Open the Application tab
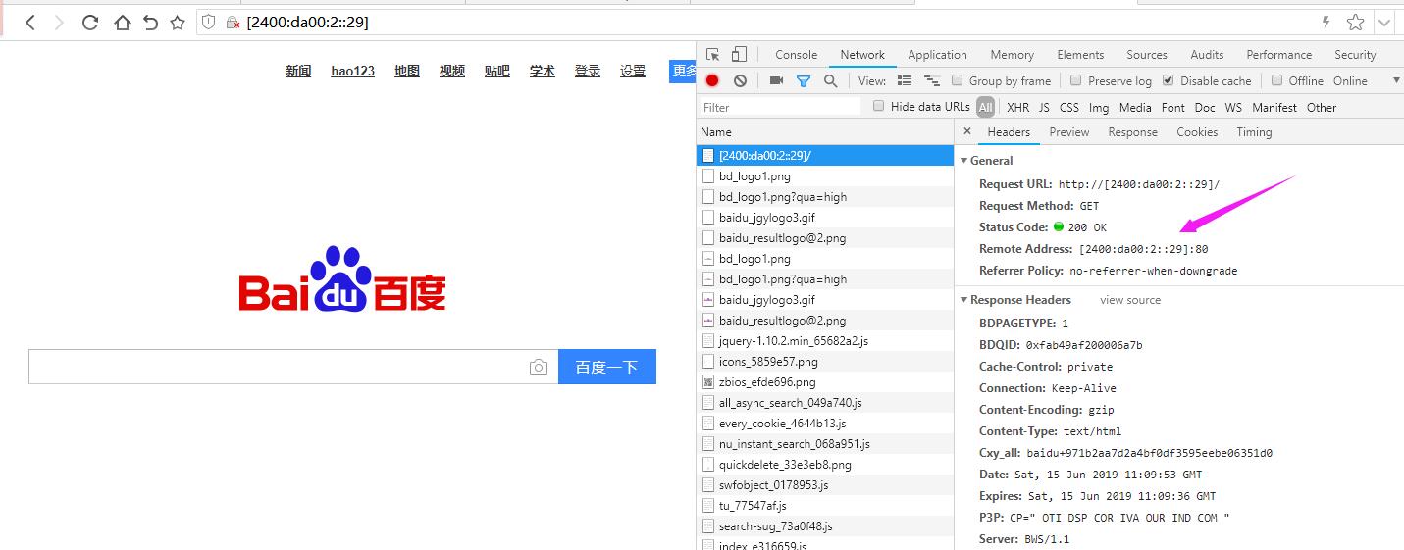Image resolution: width=1404 pixels, height=550 pixels. [x=937, y=55]
